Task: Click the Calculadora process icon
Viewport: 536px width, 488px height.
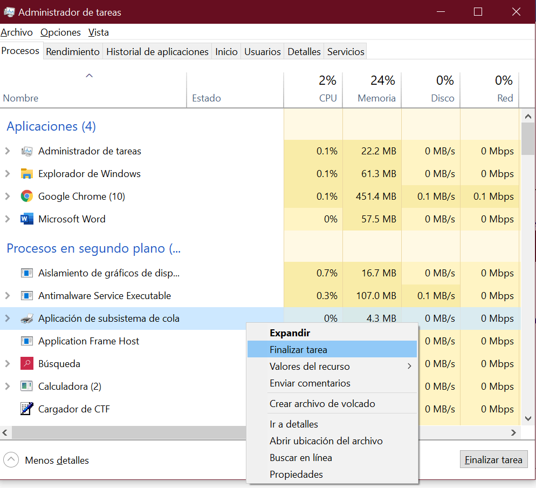Action: click(26, 386)
